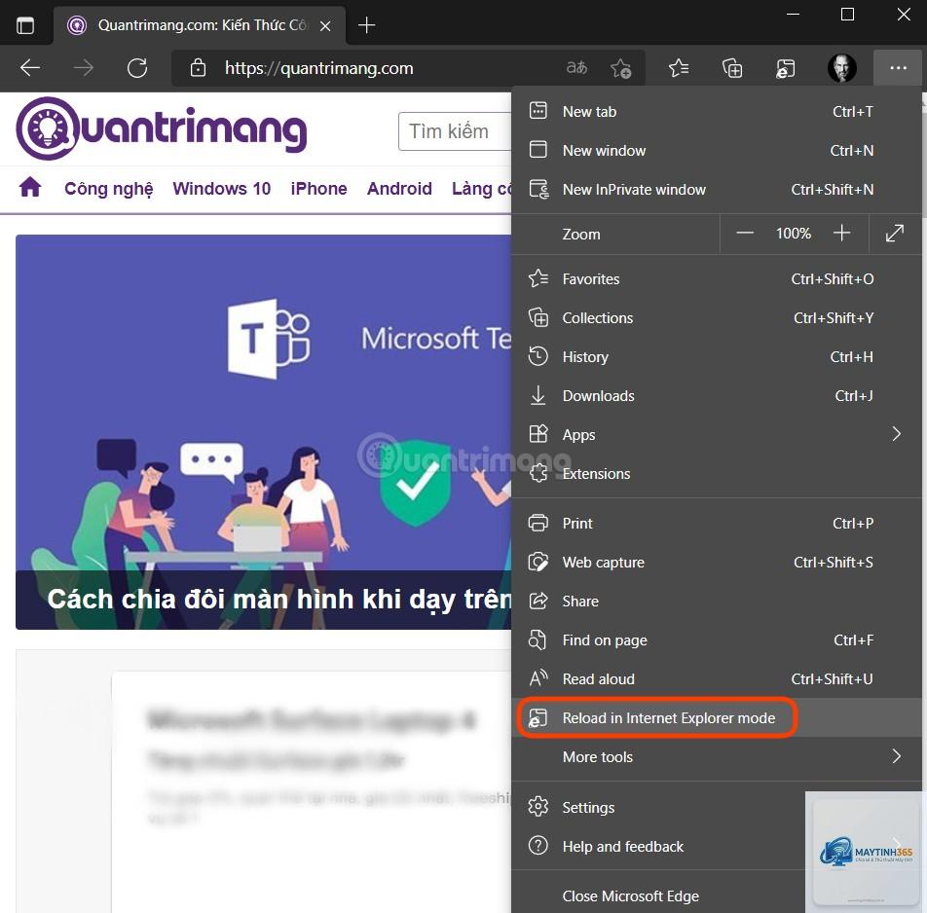Viewport: 927px width, 913px height.
Task: Choose Print in the menu
Action: point(716,524)
